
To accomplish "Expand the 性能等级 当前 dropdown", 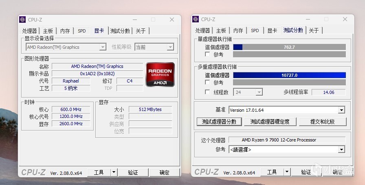I will 170,47.
